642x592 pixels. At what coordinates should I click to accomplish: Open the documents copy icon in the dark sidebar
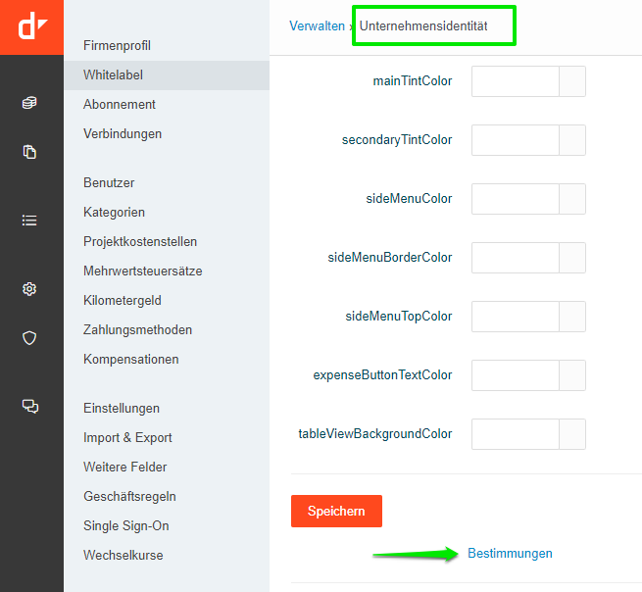tap(29, 152)
